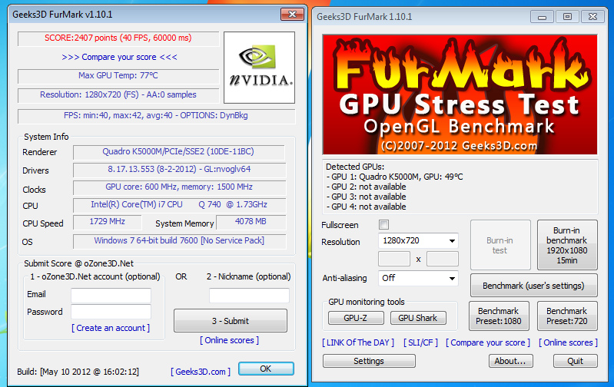
Task: Run Benchmark Preset:720
Action: click(x=567, y=316)
